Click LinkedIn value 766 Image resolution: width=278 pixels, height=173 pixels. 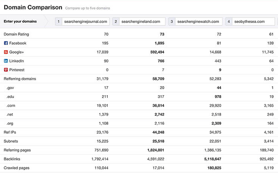pos(161,61)
